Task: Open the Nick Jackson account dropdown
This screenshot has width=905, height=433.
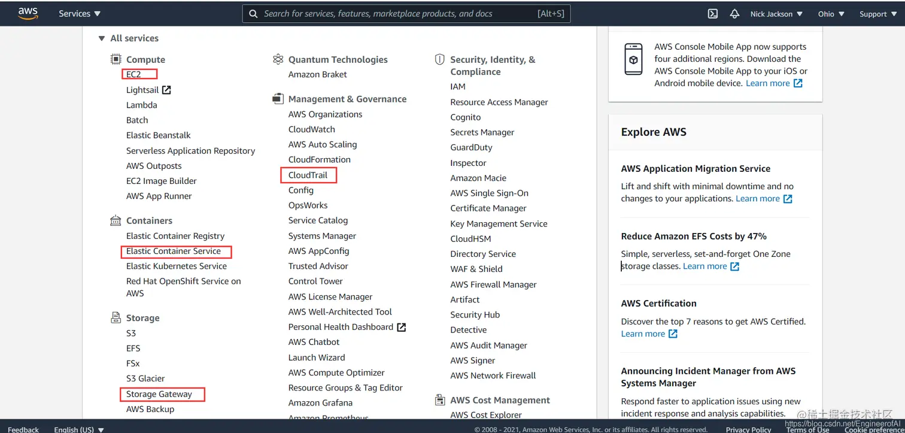Action: [x=776, y=14]
